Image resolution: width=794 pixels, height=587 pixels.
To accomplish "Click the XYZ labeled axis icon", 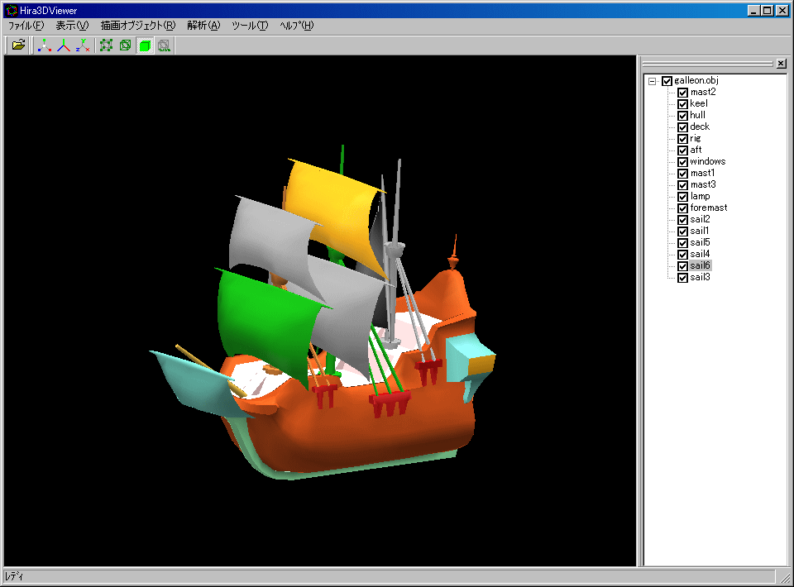I will point(83,45).
